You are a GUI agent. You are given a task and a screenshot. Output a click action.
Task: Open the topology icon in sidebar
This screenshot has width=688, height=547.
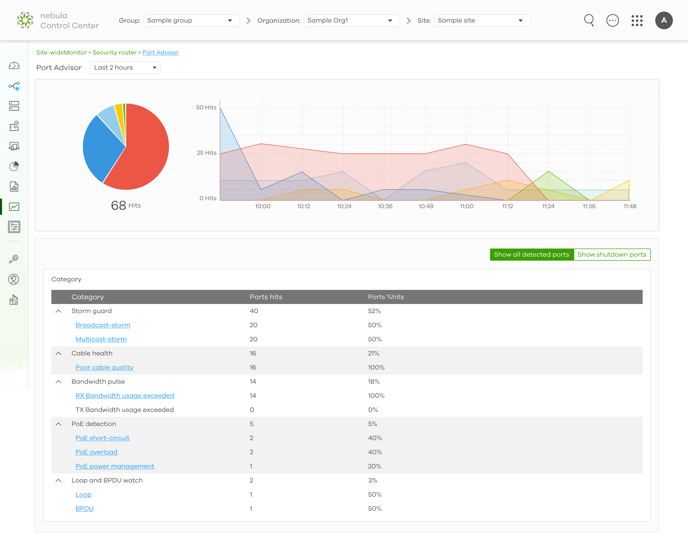(14, 86)
